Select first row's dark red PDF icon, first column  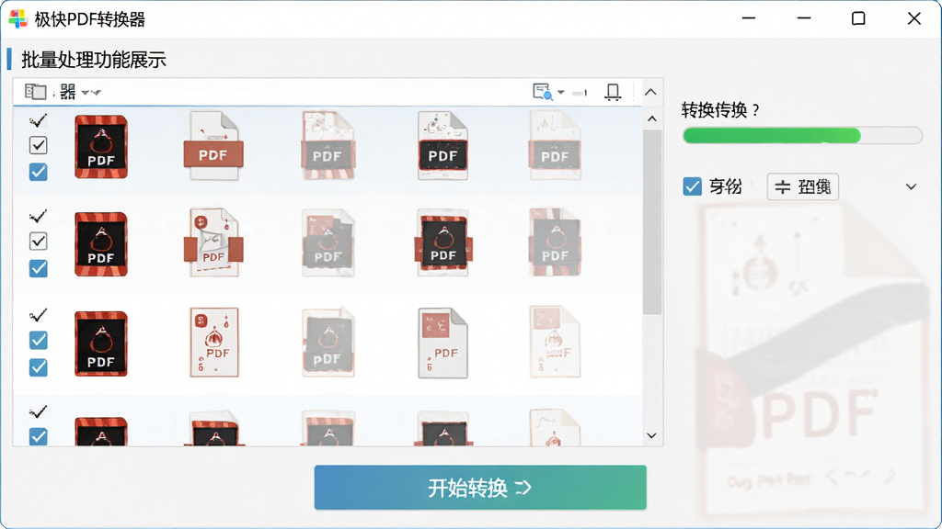click(101, 147)
